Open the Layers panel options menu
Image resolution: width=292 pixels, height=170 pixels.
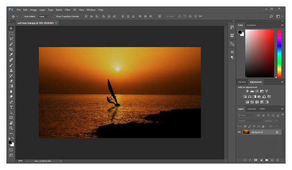282,109
